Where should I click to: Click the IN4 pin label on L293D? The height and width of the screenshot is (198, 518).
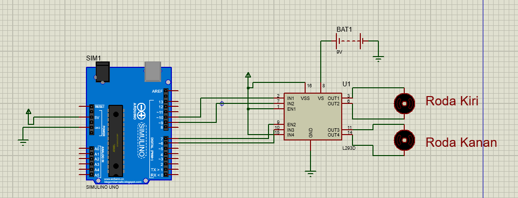coord(290,135)
